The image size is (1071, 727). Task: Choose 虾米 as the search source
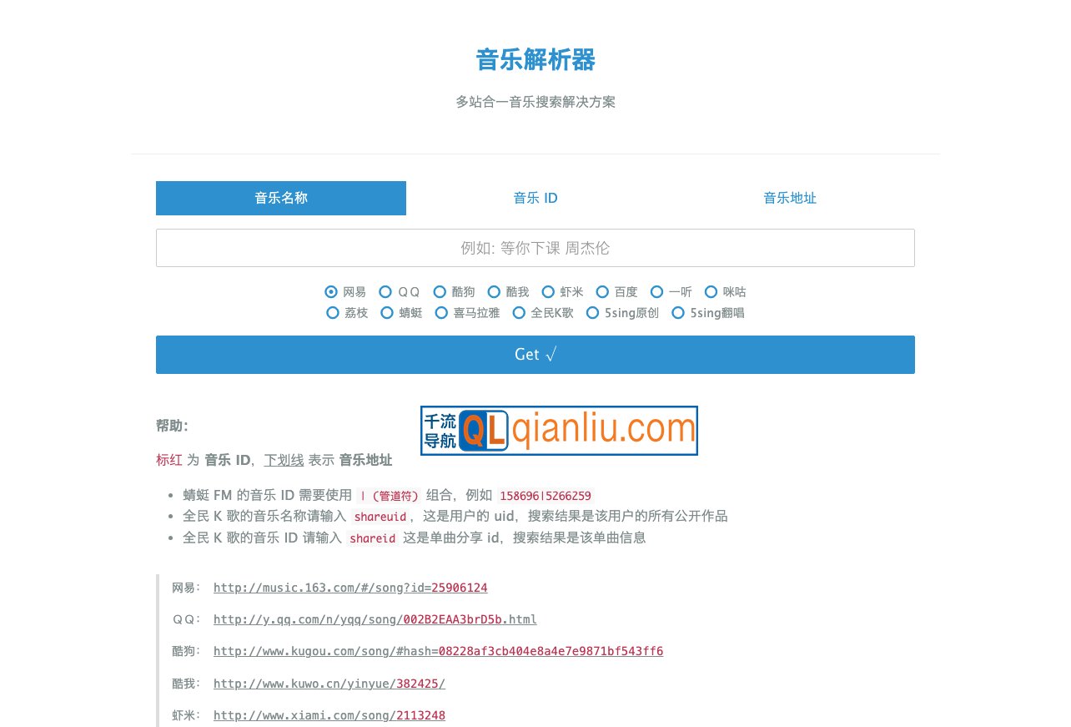point(549,291)
